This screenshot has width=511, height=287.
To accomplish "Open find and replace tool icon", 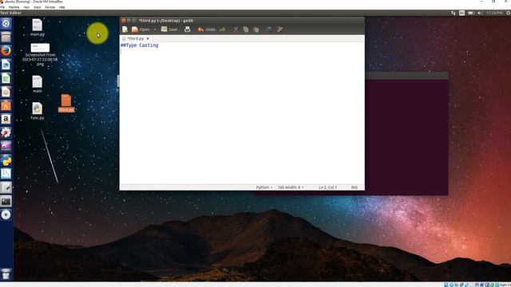I will pos(279,29).
